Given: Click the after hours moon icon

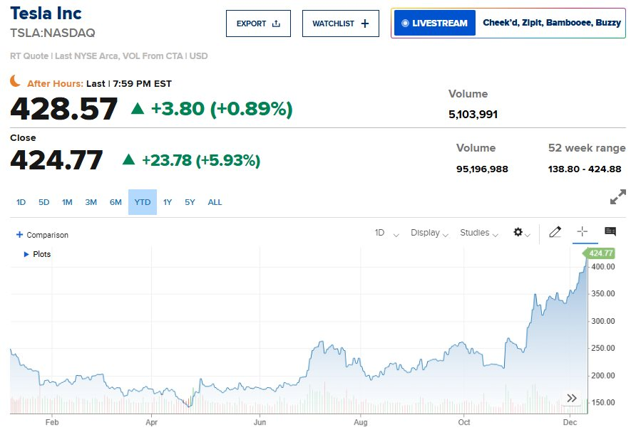Looking at the screenshot, I should pyautogui.click(x=16, y=82).
